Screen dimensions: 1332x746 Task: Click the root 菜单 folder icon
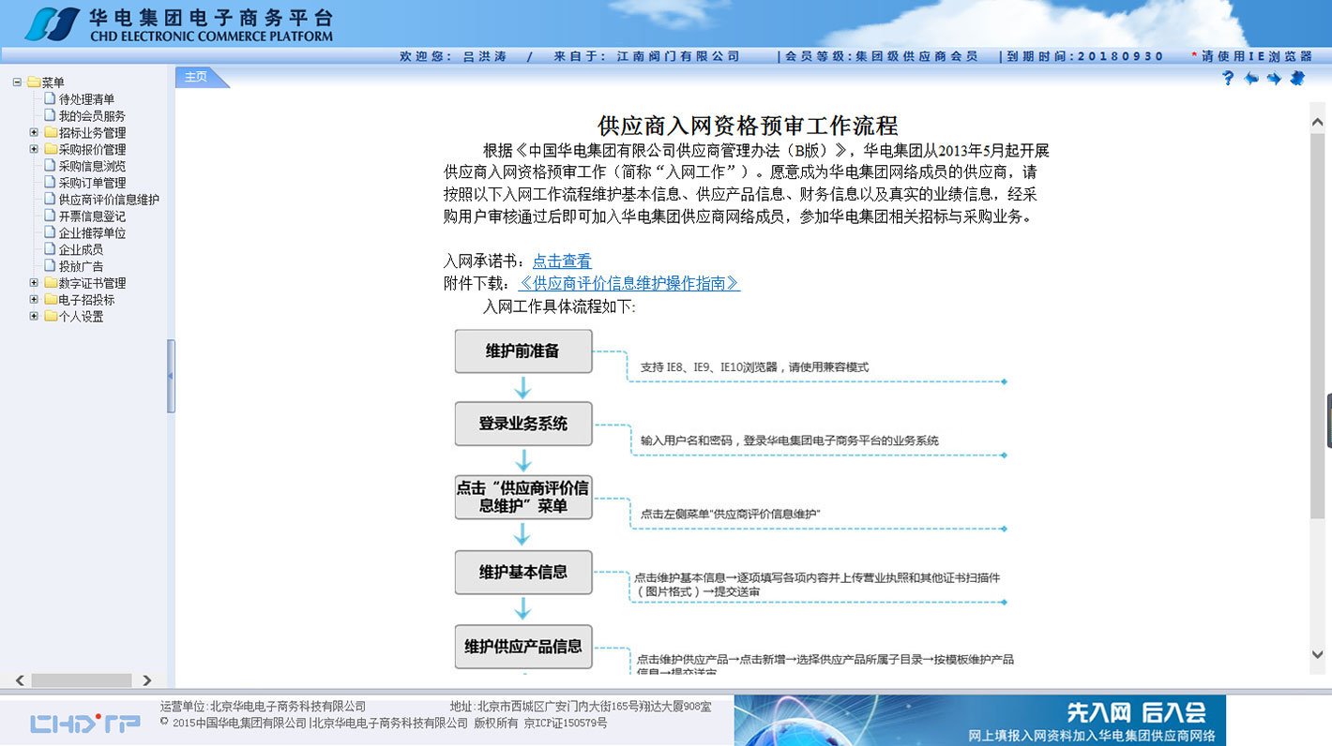pos(34,82)
